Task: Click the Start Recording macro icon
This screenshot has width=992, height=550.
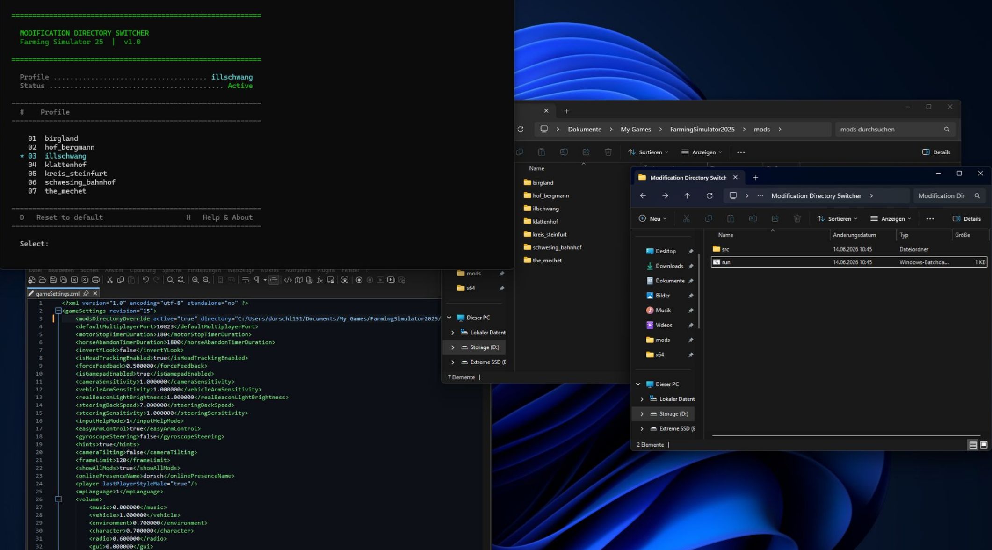Action: click(x=359, y=280)
